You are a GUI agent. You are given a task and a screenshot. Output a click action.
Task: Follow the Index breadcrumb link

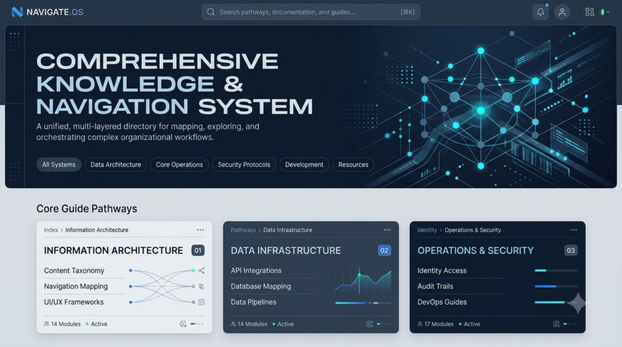click(x=51, y=230)
